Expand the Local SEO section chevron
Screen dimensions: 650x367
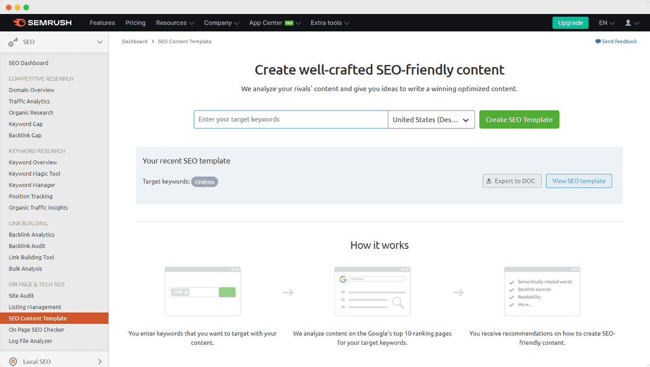(x=100, y=362)
